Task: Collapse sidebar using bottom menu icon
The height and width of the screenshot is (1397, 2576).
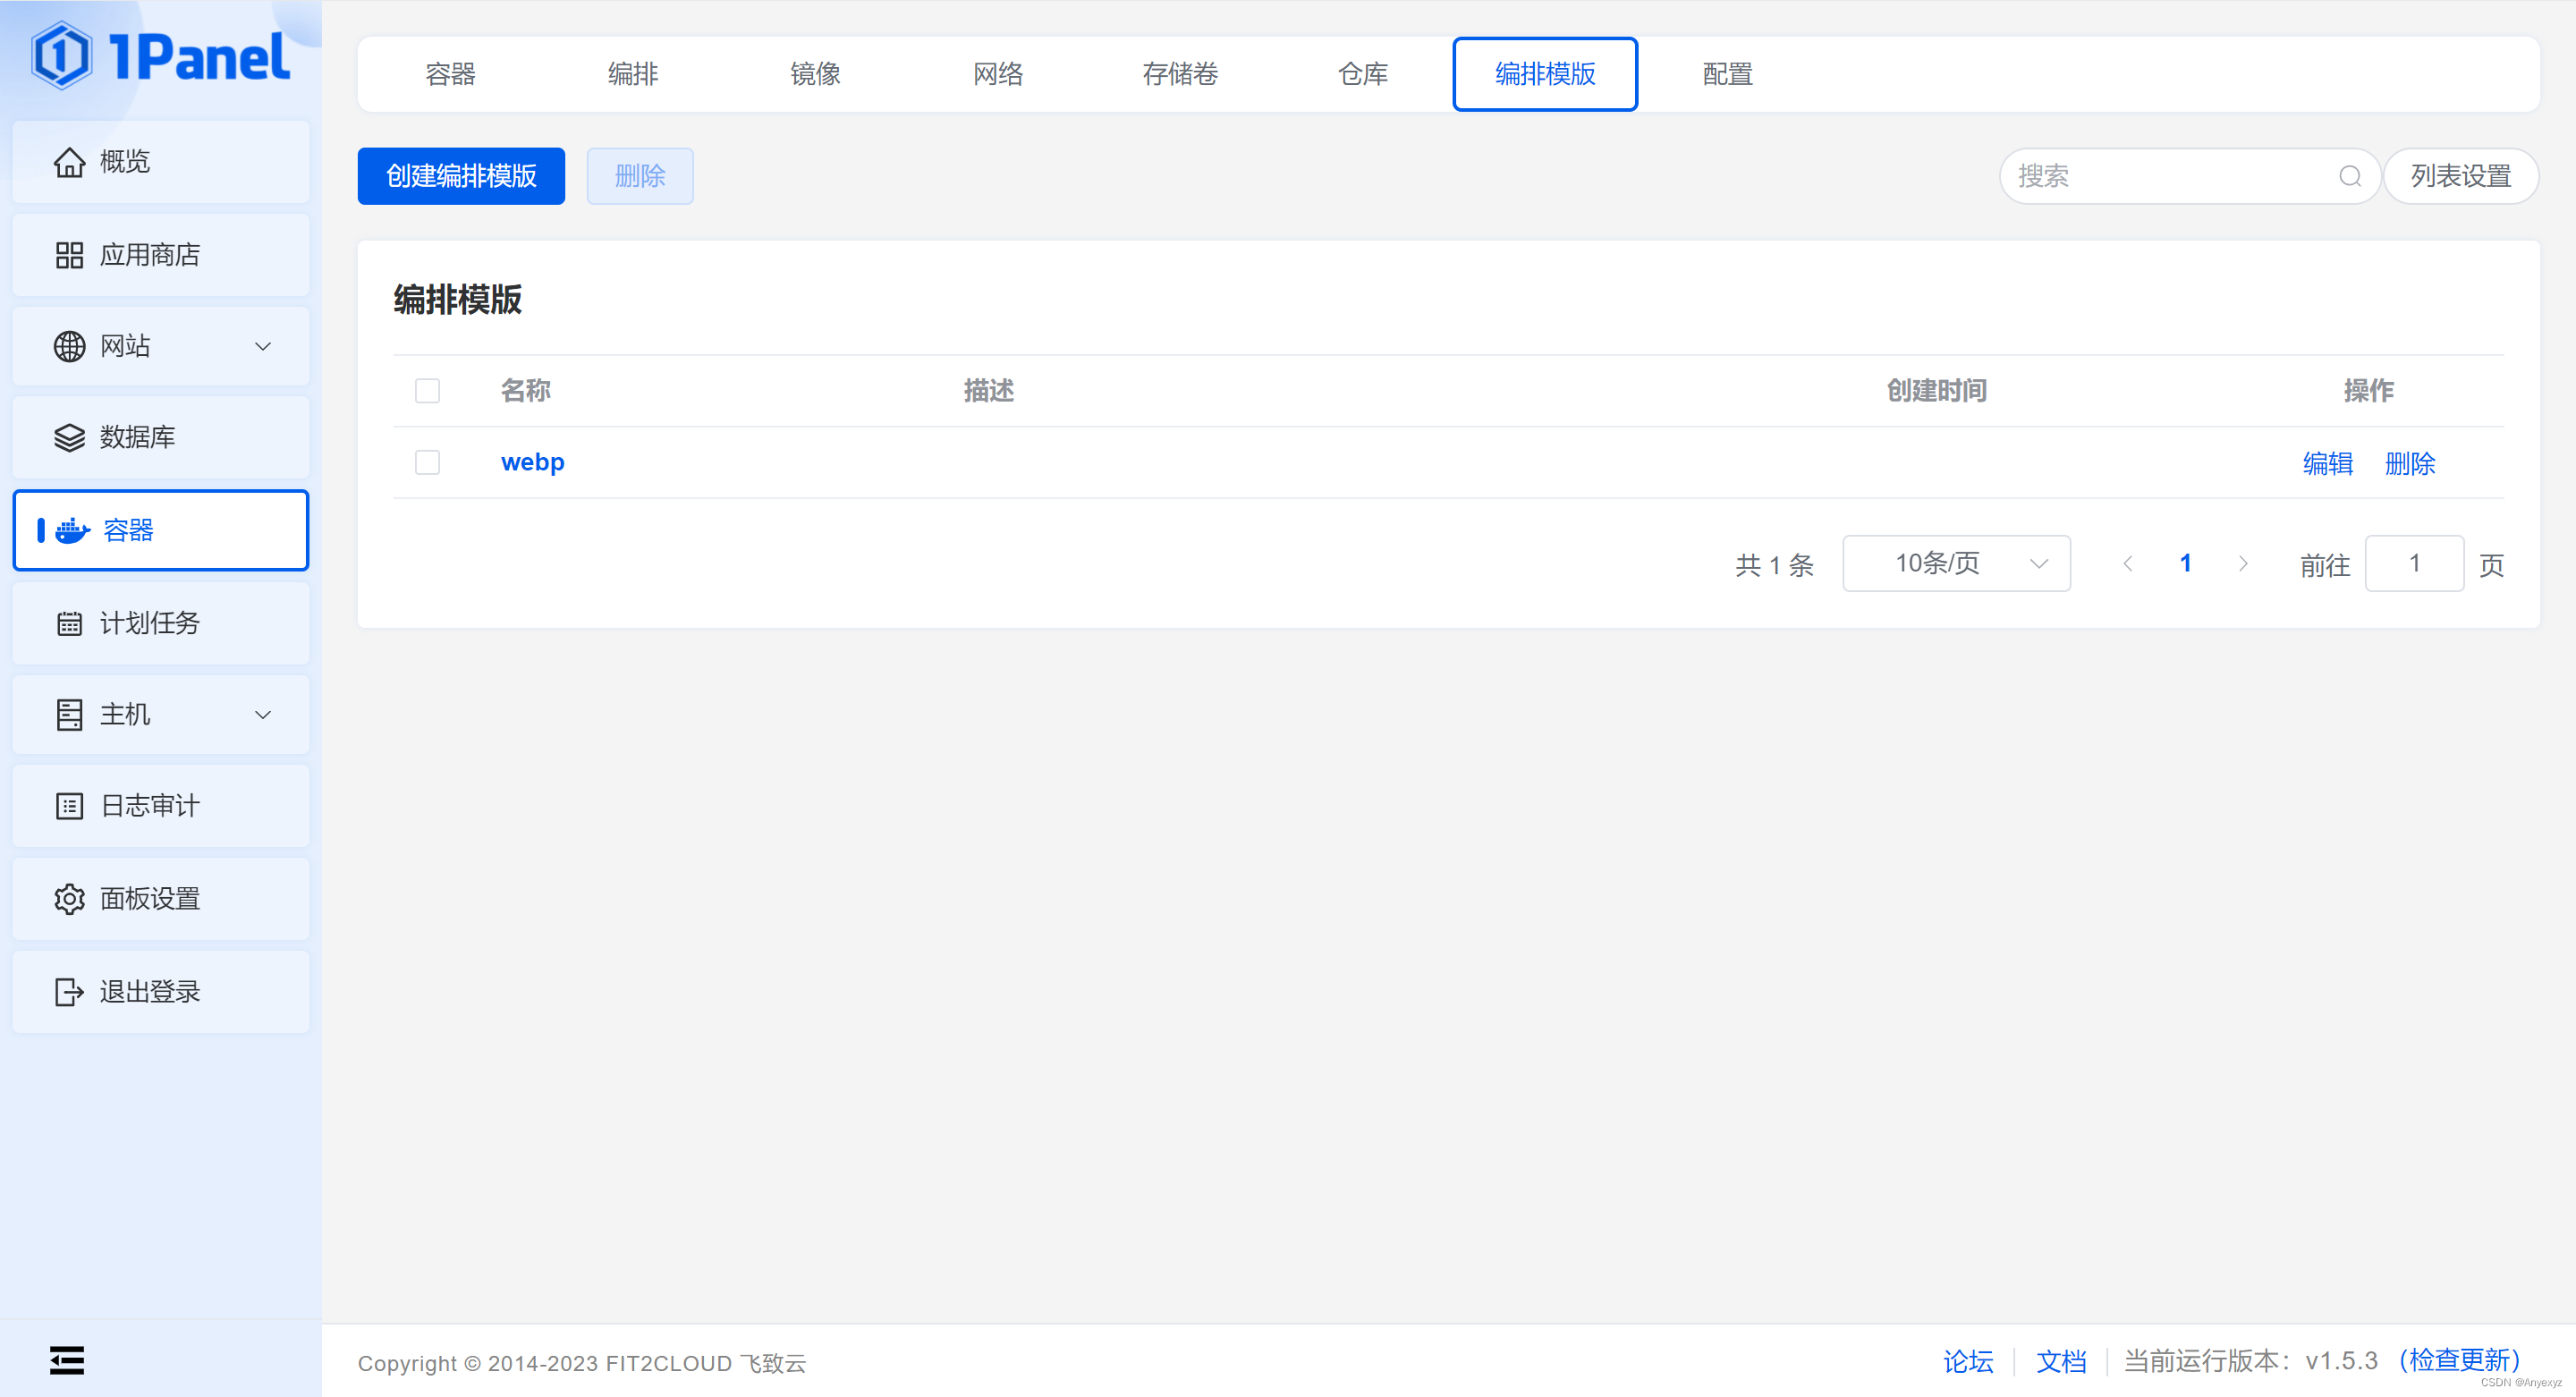Action: click(67, 1360)
